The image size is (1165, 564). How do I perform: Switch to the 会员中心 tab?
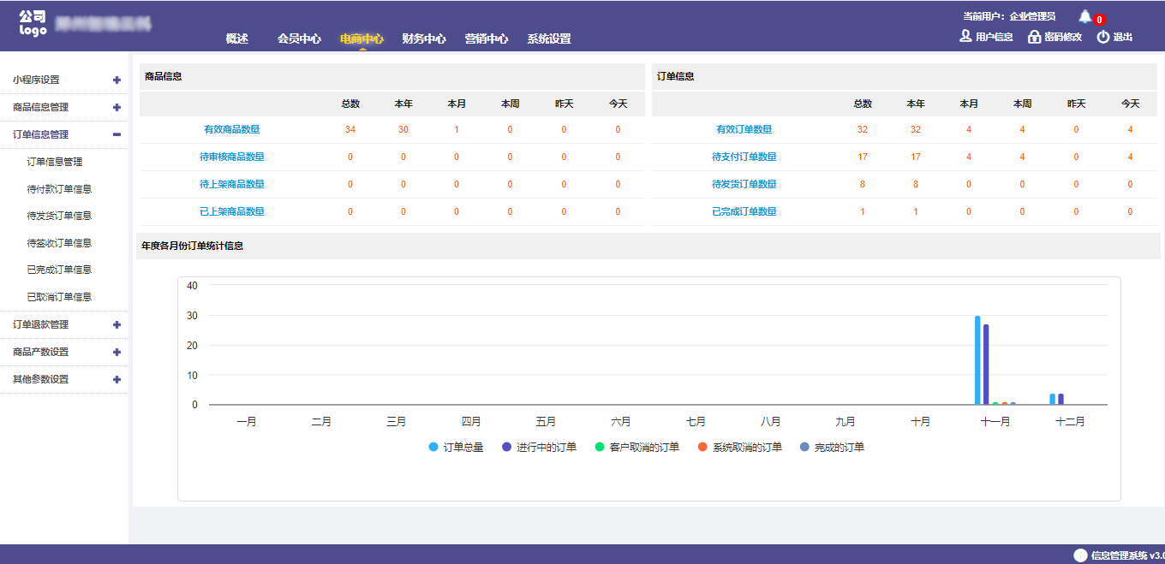(x=299, y=39)
